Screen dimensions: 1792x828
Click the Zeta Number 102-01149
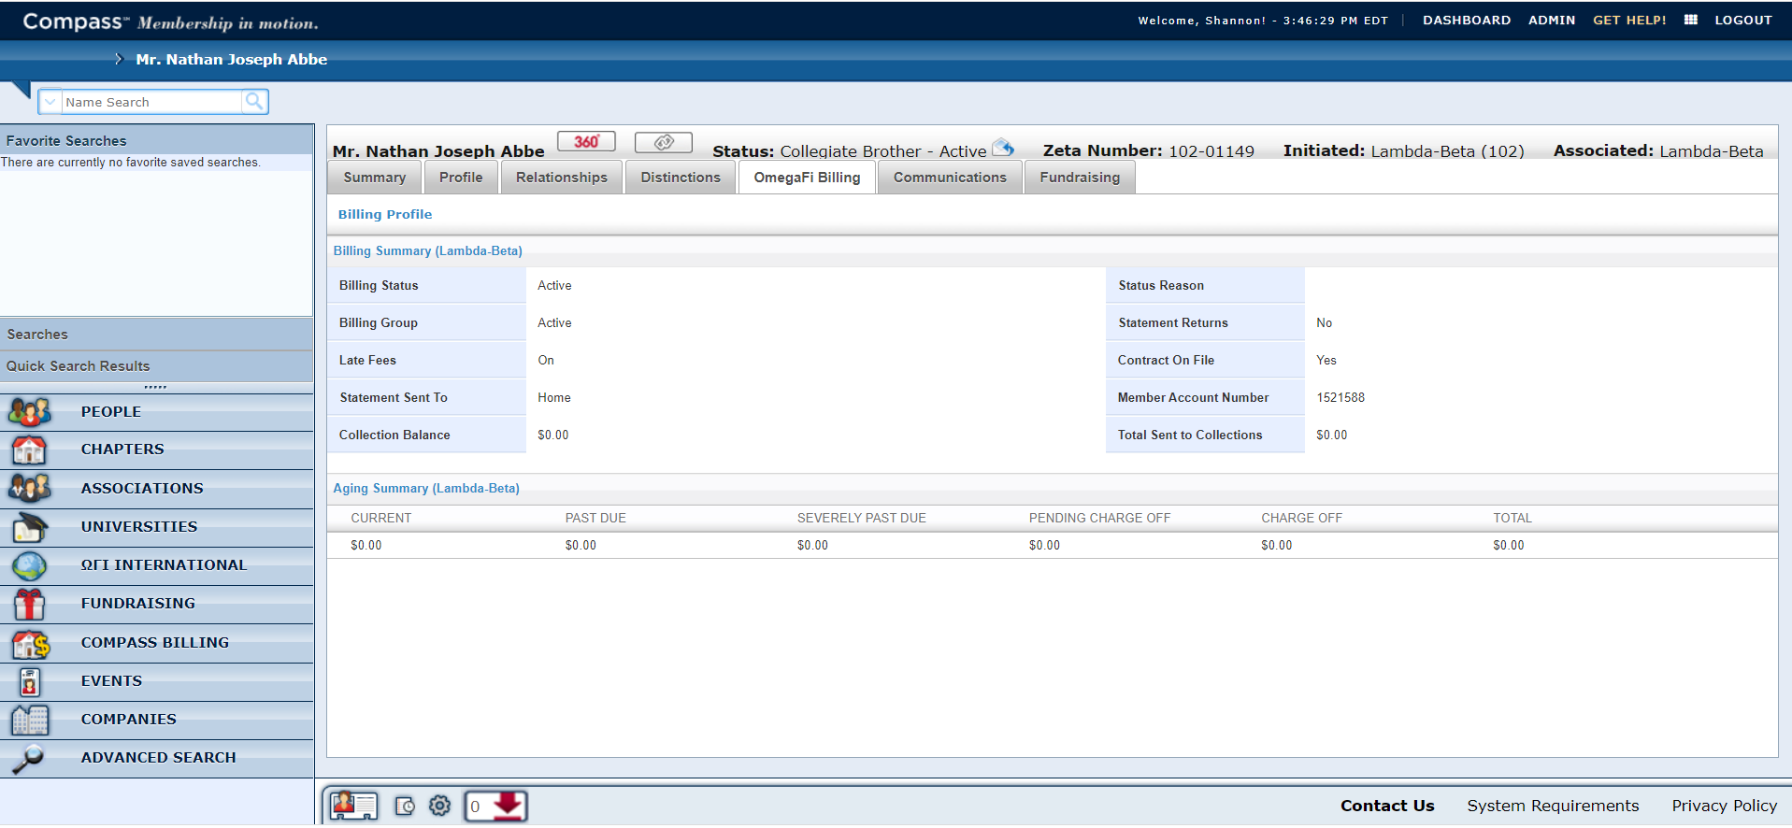click(x=1211, y=150)
